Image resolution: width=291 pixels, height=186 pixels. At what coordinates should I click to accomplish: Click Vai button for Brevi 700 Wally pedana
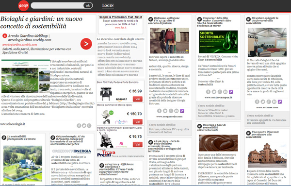[138, 99]
